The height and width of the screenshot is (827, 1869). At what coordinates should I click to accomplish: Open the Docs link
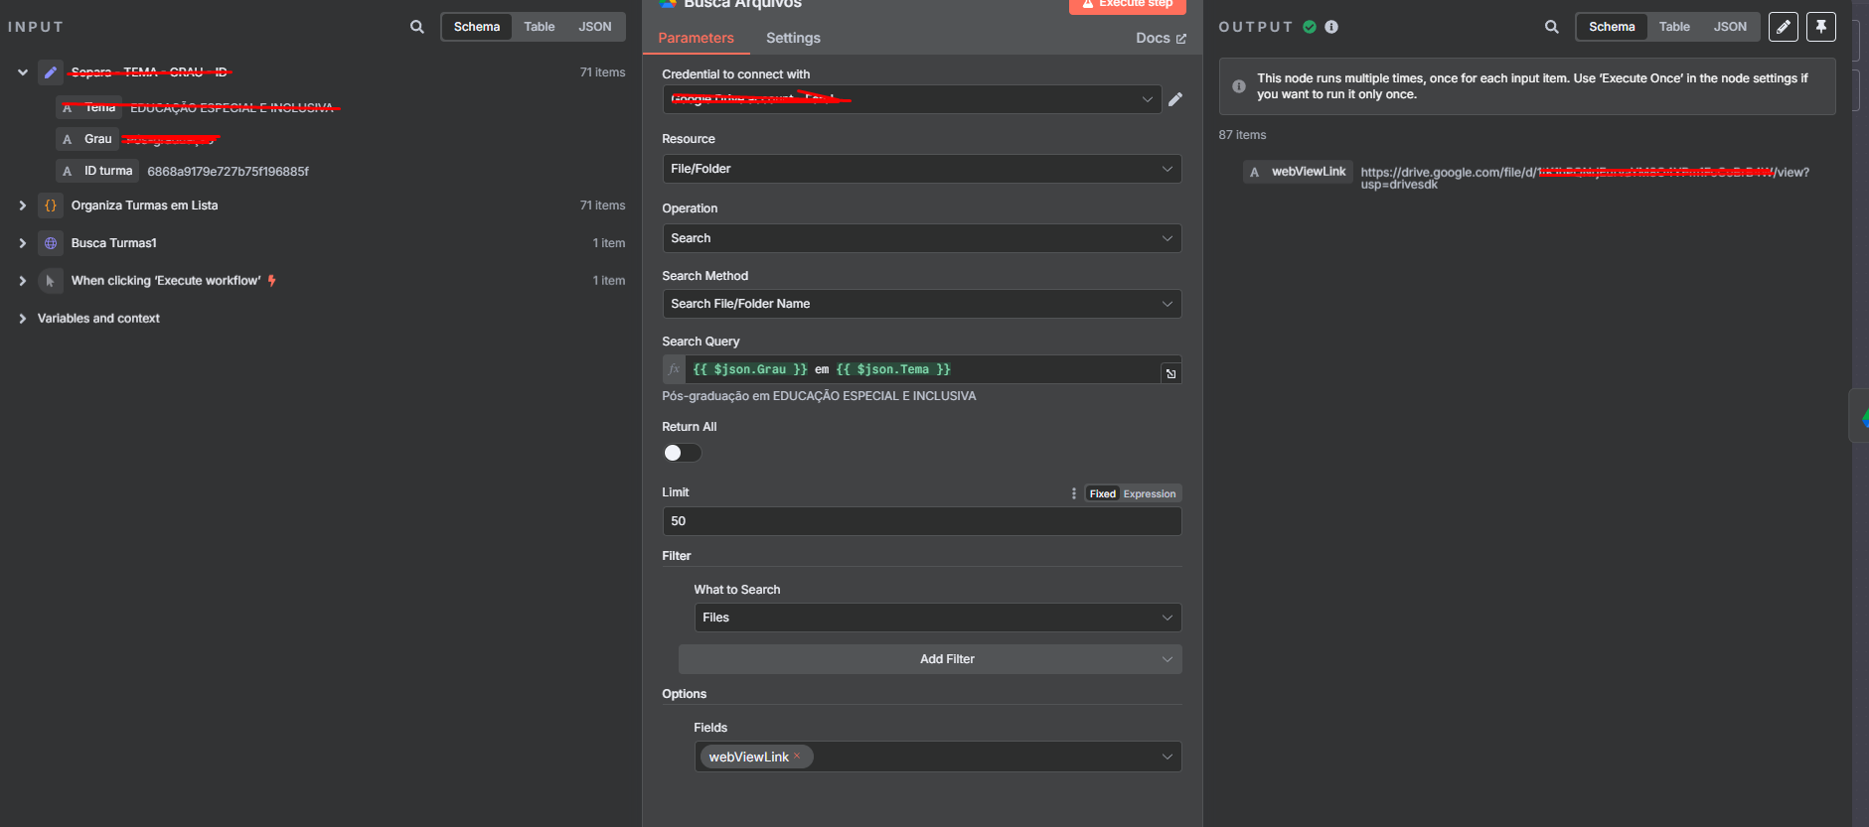tap(1161, 38)
